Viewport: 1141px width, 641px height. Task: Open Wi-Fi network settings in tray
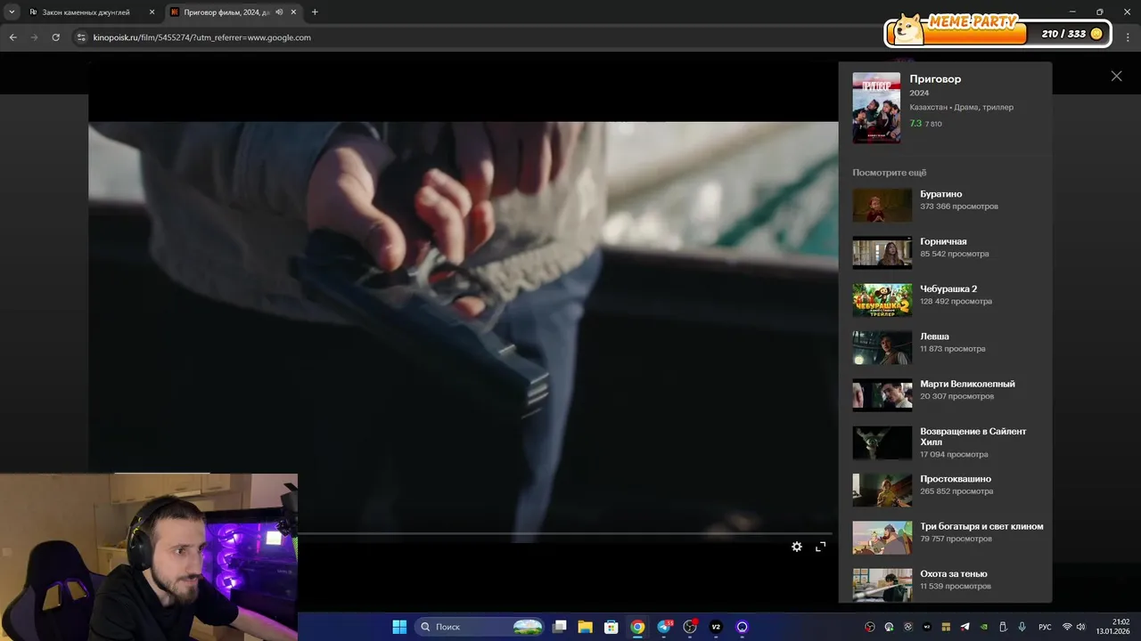tap(1067, 627)
